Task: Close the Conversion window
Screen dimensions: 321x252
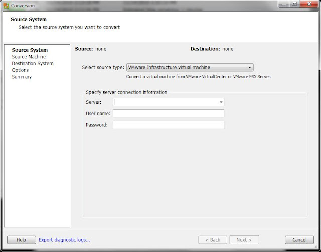Action: 309,4
